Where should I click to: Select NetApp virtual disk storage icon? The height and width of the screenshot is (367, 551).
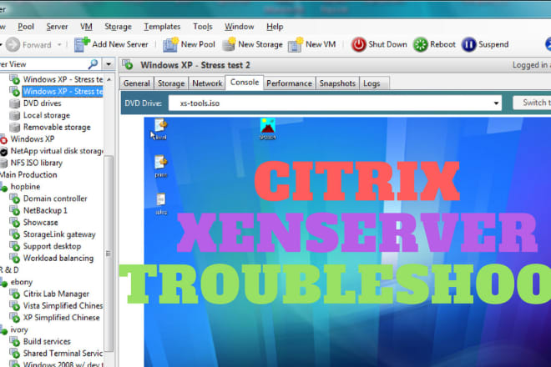[3, 151]
